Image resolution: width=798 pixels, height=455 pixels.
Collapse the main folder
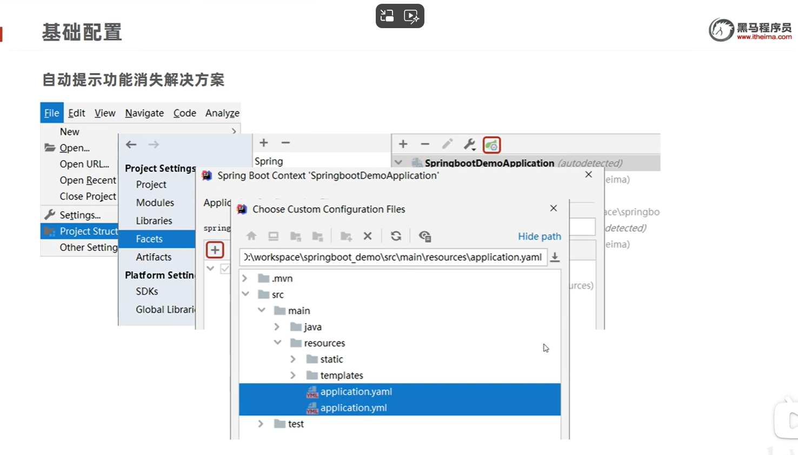pos(262,311)
